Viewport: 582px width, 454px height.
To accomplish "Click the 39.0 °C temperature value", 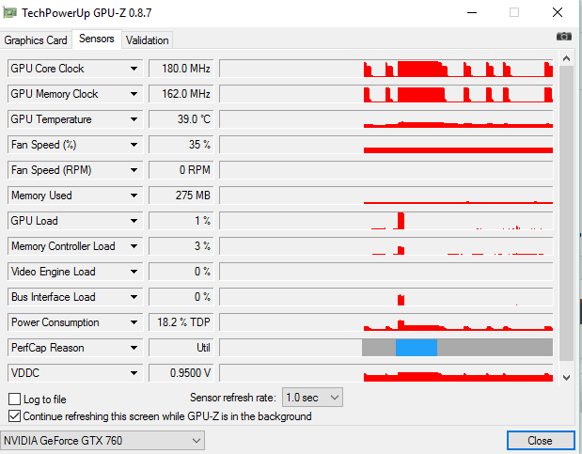I will [181, 119].
